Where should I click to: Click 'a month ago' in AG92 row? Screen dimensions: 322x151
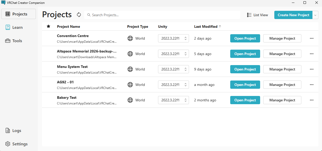pyautogui.click(x=204, y=85)
